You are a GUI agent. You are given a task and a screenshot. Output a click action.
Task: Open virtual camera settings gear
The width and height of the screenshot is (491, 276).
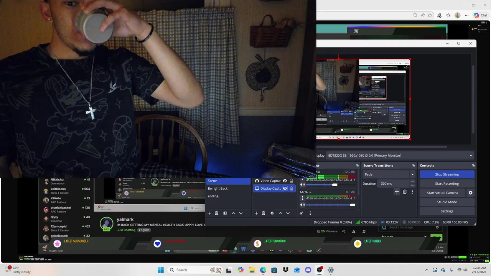point(470,193)
